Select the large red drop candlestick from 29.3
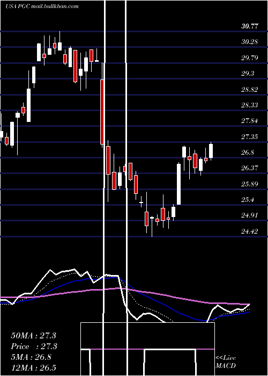This screenshot has height=376, width=268. [x=102, y=112]
